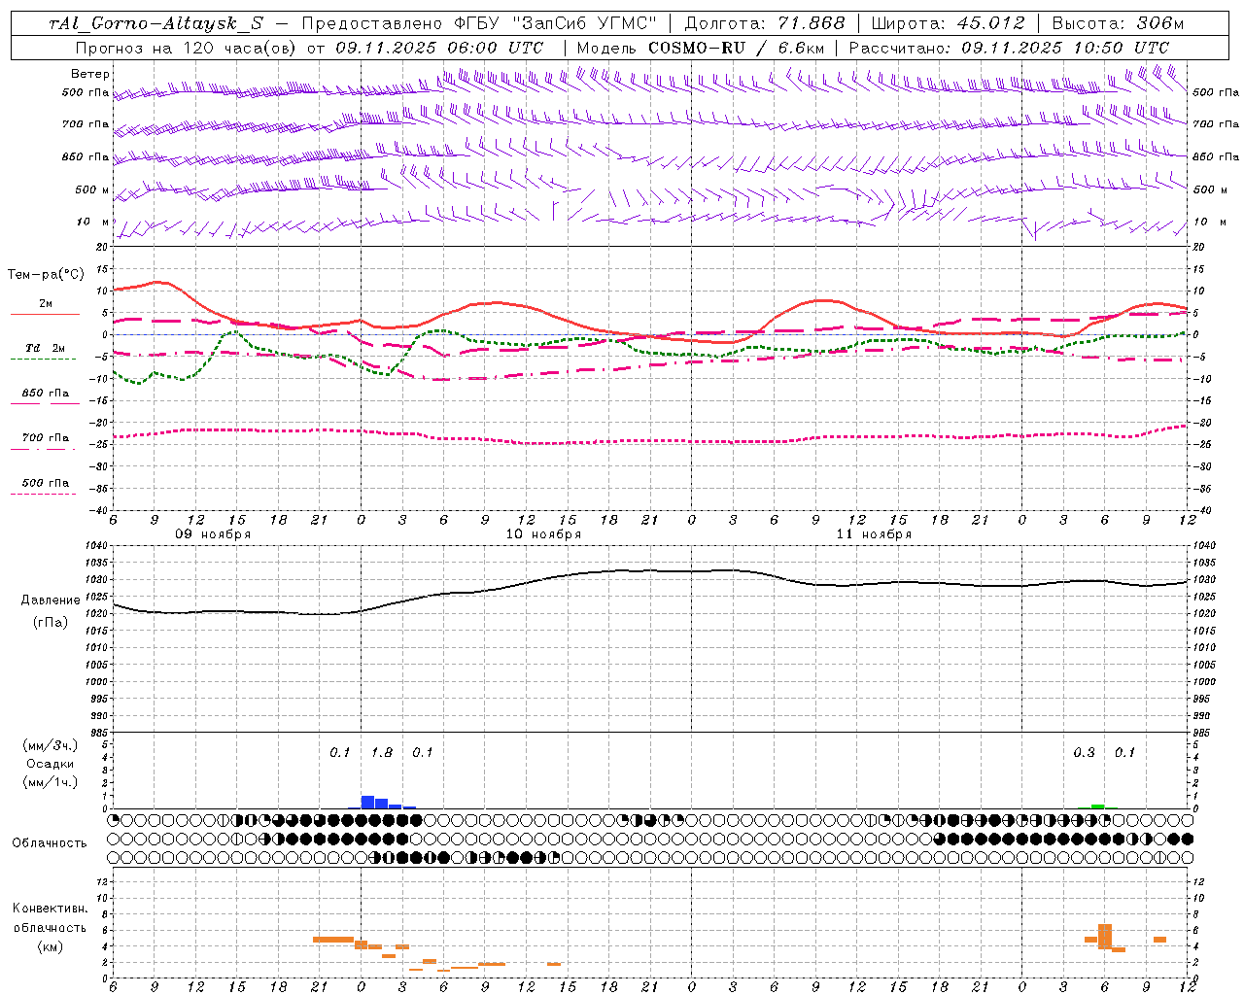Click the precipitation amount 0.3
Image resolution: width=1244 pixels, height=995 pixels.
coord(1084,753)
